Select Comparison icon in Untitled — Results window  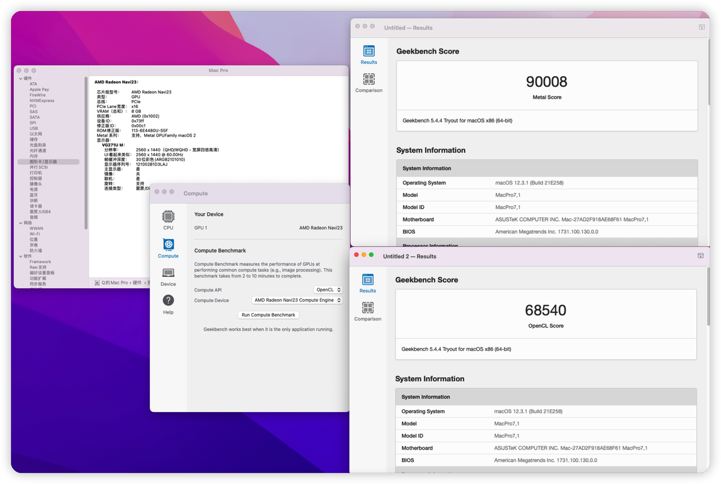[x=369, y=83]
